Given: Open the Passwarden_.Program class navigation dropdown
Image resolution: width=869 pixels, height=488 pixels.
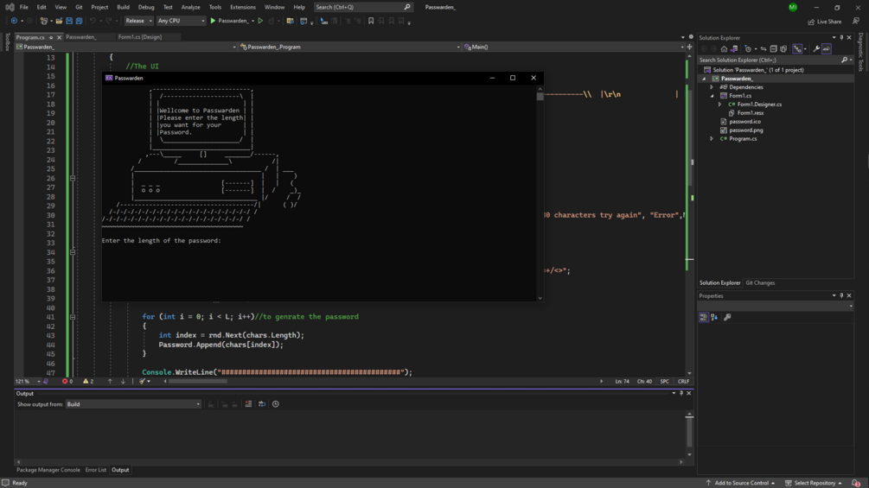Looking at the screenshot, I should (x=350, y=47).
